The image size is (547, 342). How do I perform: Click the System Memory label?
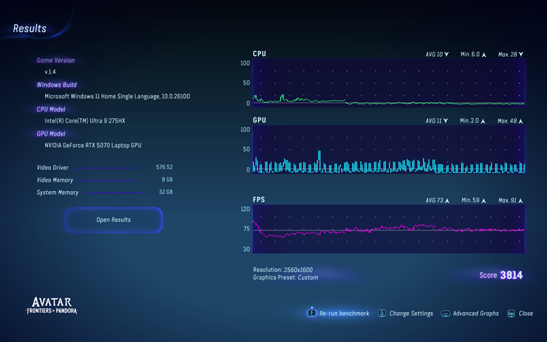coord(58,193)
